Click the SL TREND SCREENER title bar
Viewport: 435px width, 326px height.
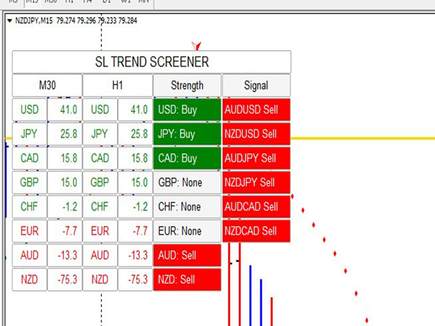(152, 62)
